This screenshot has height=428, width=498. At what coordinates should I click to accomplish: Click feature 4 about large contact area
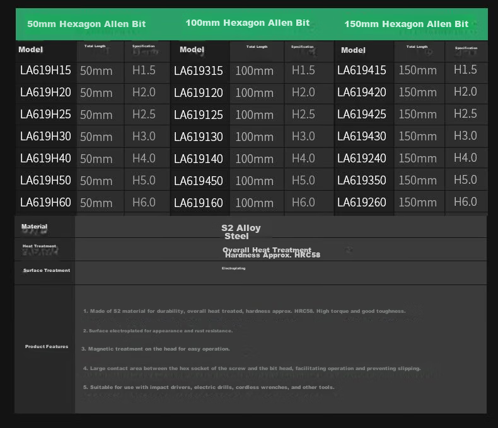252,368
